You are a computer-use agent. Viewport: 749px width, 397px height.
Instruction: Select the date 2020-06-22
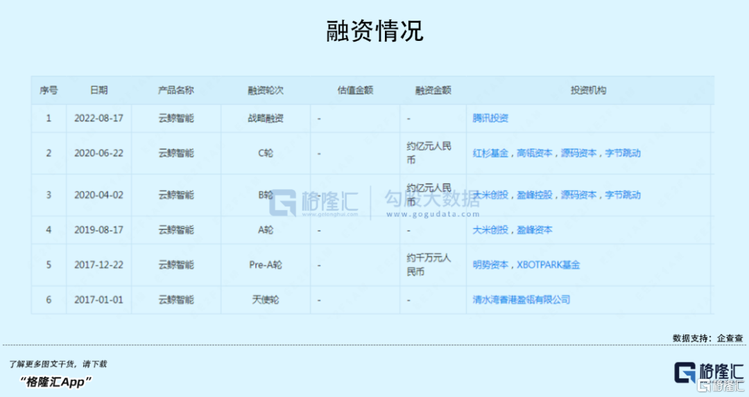(99, 153)
